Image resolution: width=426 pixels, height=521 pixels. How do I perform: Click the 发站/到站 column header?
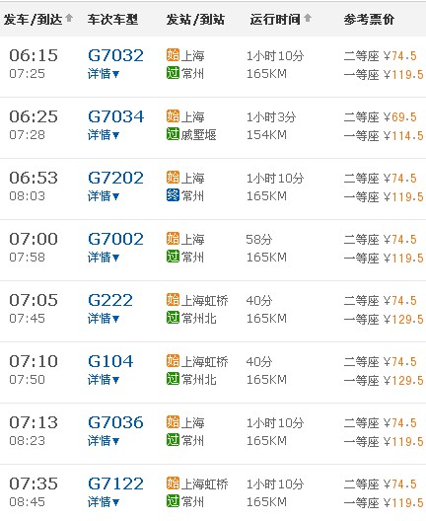[x=195, y=20]
